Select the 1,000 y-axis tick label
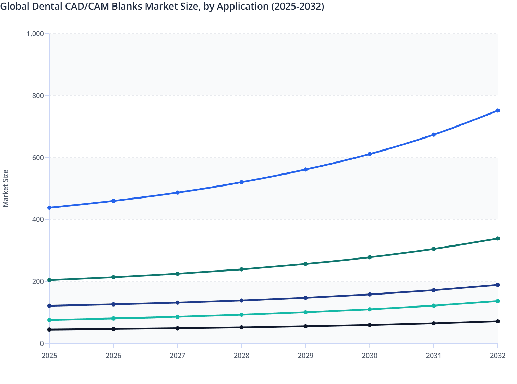Viewport: 517px width, 384px height. [35, 34]
